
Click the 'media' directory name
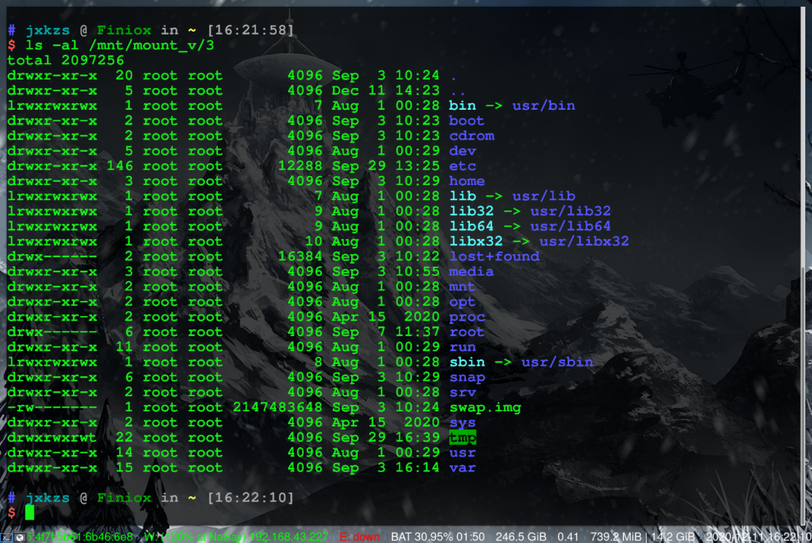tap(471, 271)
